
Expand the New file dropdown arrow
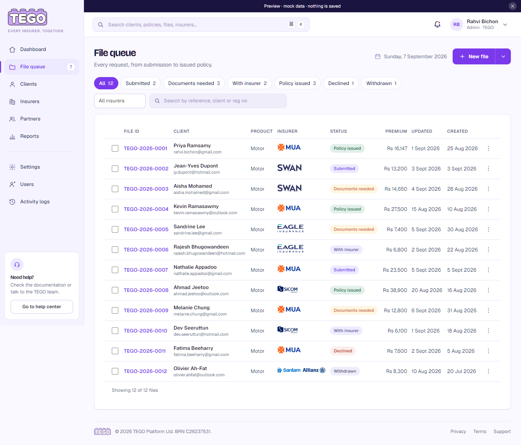[503, 56]
